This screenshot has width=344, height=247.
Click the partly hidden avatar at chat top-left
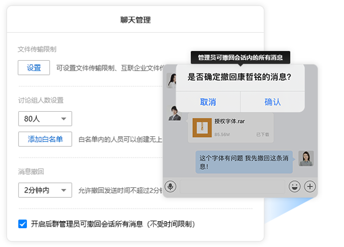(x=170, y=80)
